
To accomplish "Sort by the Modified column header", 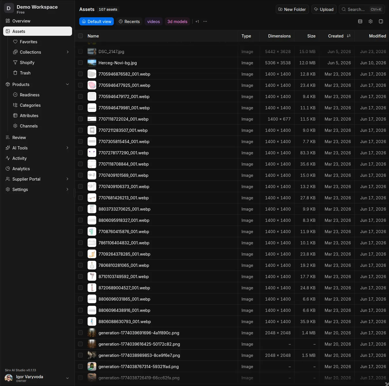I will [377, 36].
